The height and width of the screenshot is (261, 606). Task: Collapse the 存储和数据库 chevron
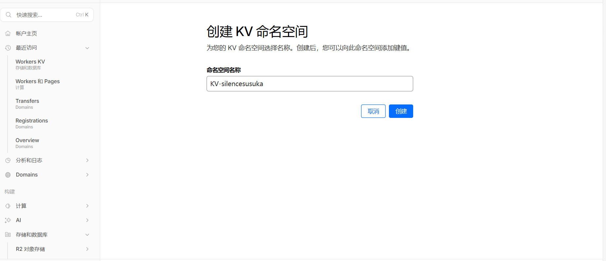click(x=87, y=235)
